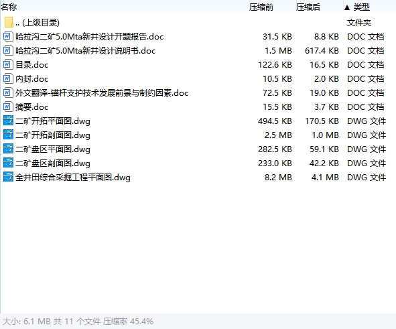Screen dimensions: 396x329
Task: Sort by the 类型 column header
Action: pyautogui.click(x=362, y=7)
